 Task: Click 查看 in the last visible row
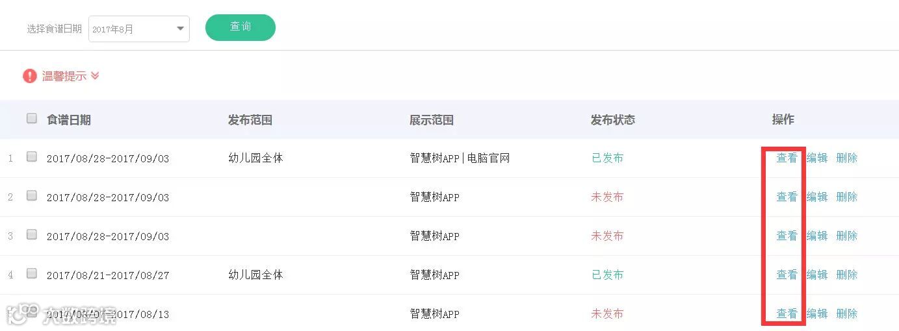787,313
